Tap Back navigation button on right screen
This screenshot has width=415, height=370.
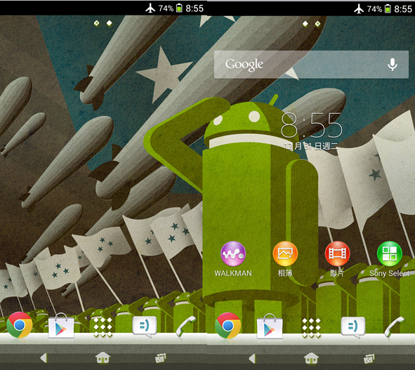(252, 359)
